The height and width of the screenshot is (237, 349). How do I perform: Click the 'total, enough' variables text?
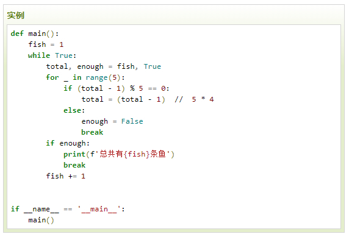[74, 66]
